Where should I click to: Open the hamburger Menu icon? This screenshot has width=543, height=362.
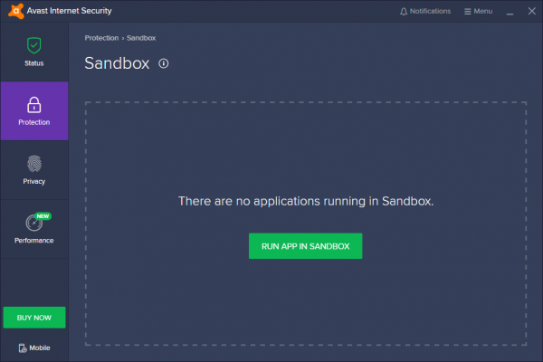pos(467,12)
